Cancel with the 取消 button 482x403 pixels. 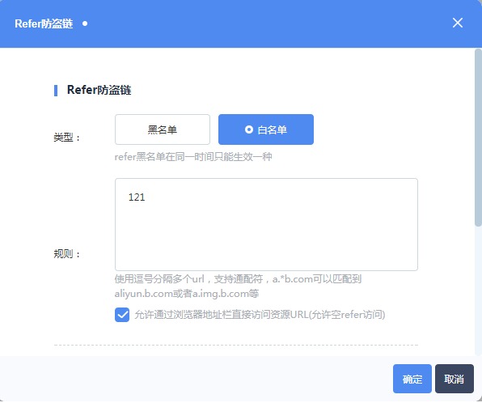454,379
